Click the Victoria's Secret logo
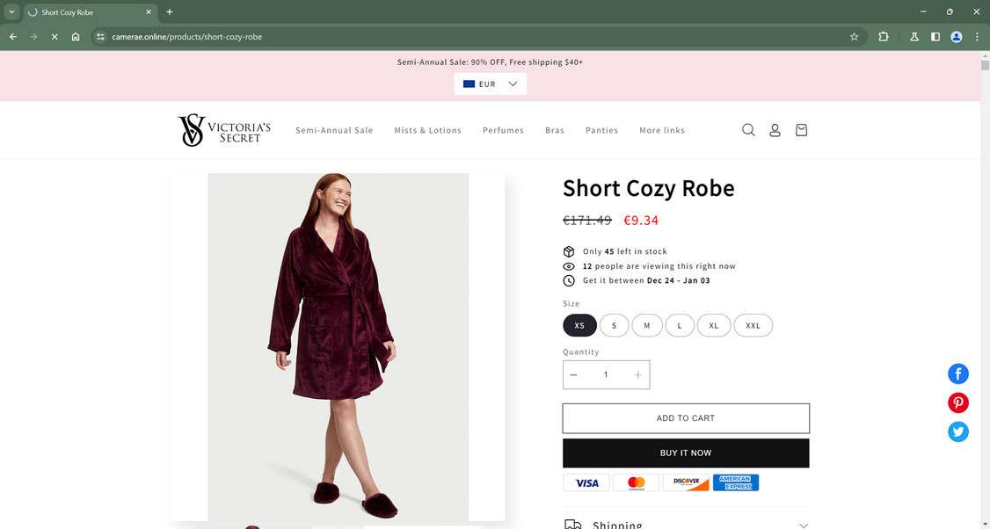990x529 pixels. click(224, 130)
